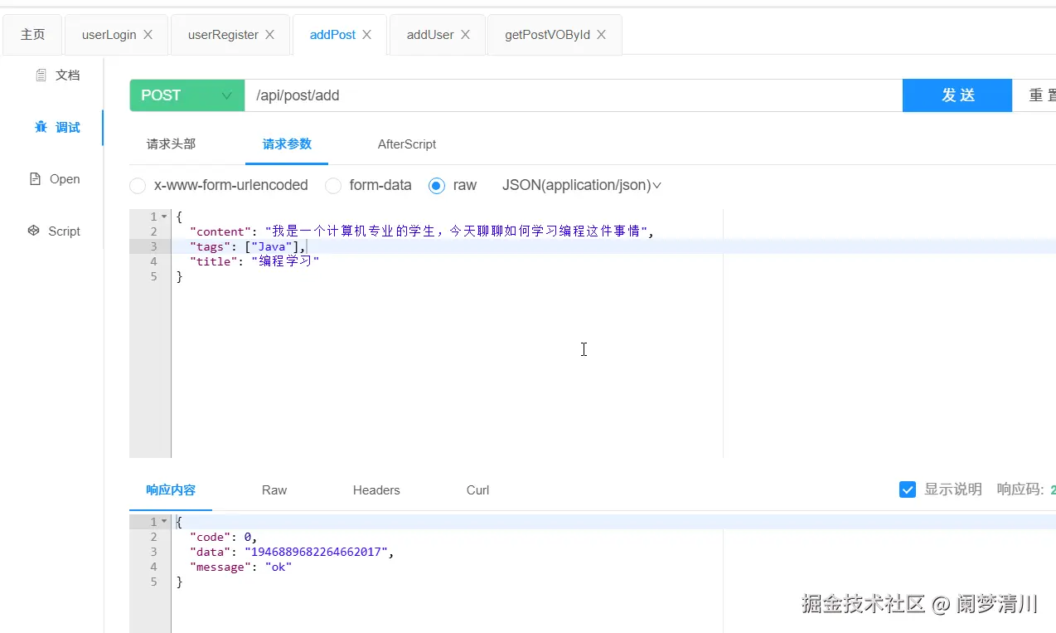The height and width of the screenshot is (633, 1056).
Task: Click line number 5 in request editor
Action: pyautogui.click(x=153, y=276)
